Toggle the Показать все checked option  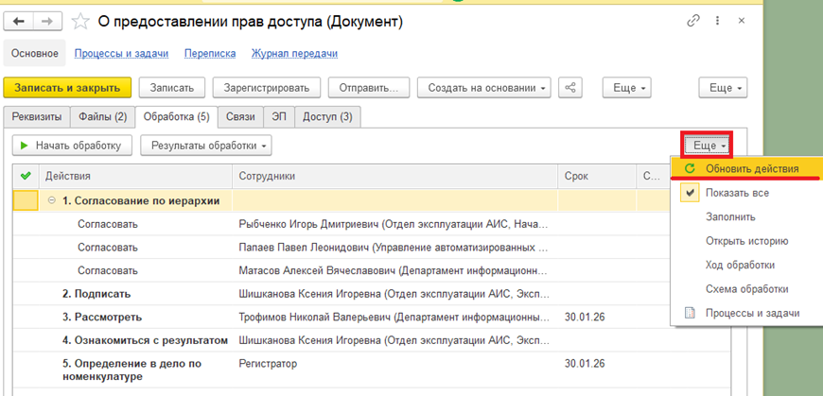737,193
